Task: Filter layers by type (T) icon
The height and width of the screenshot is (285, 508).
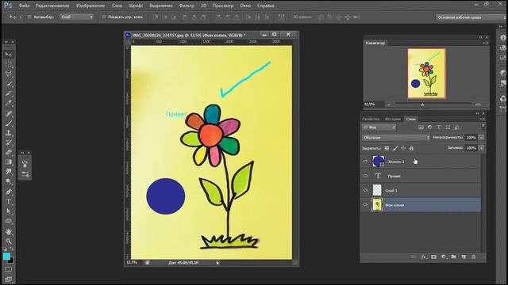Action: tap(439, 127)
